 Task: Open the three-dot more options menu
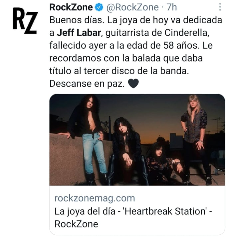[220, 7]
